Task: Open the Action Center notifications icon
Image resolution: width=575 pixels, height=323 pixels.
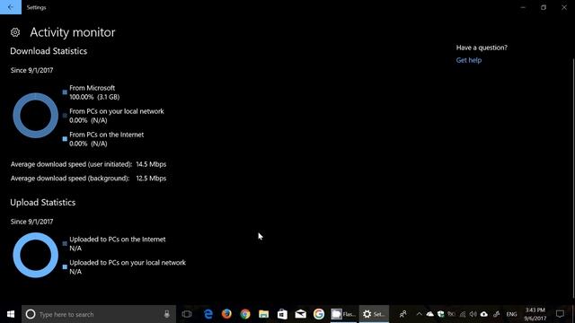Action: [x=560, y=314]
